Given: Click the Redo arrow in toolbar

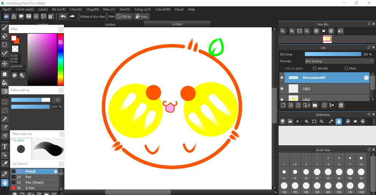Looking at the screenshot, I should click(x=72, y=16).
